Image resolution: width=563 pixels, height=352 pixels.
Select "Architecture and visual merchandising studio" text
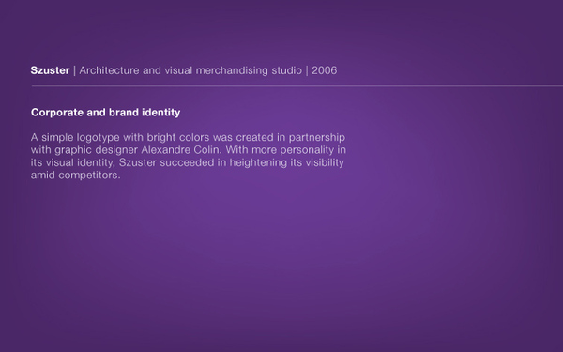[x=190, y=70]
